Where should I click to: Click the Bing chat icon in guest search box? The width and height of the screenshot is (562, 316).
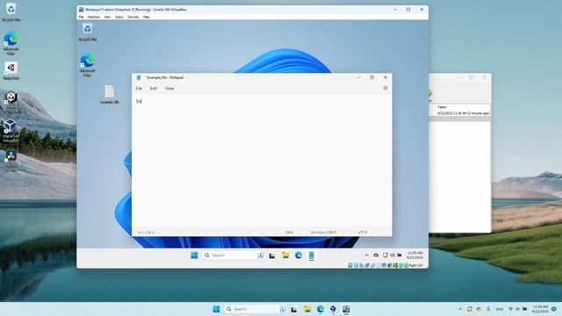click(261, 255)
